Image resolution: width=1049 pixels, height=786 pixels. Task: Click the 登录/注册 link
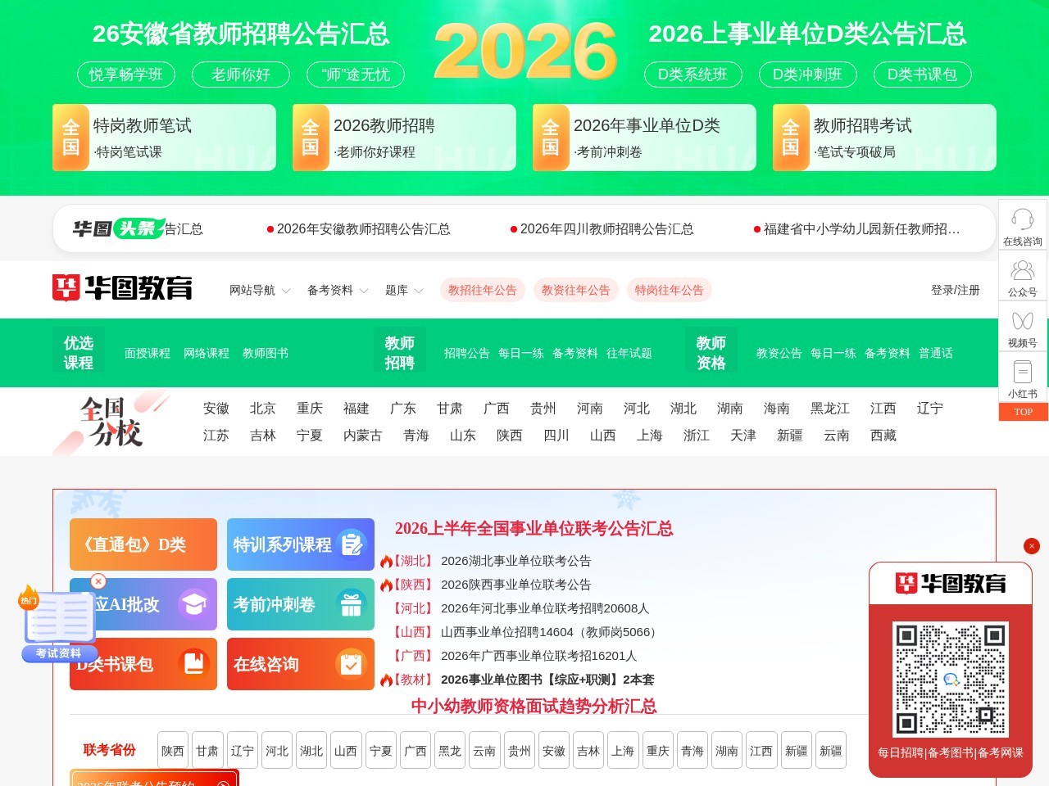tap(955, 290)
